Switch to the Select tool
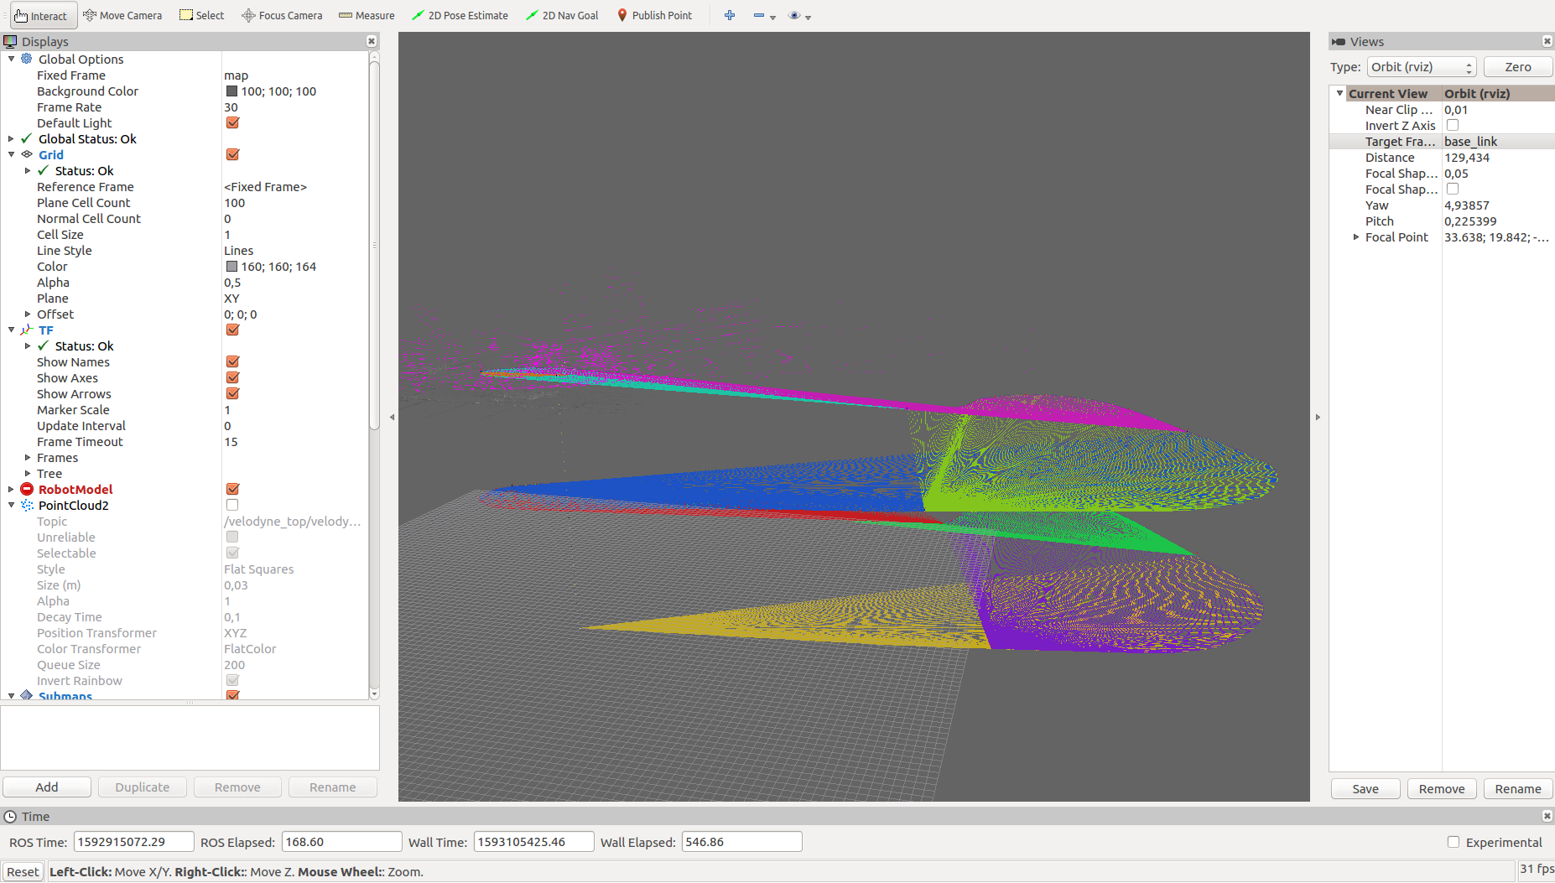Image resolution: width=1555 pixels, height=883 pixels. [x=201, y=15]
